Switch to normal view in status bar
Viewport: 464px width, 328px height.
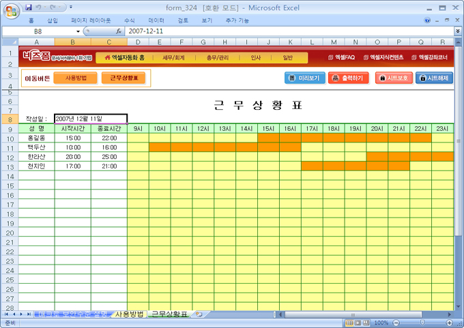click(349, 323)
